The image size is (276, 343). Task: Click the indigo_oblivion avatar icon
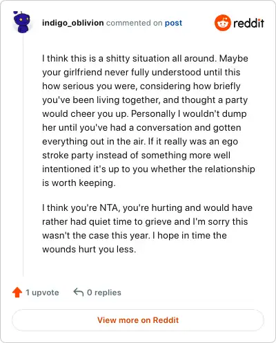click(x=22, y=22)
